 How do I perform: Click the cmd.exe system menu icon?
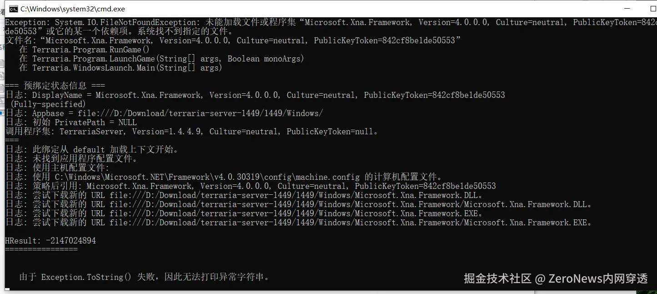(14, 9)
